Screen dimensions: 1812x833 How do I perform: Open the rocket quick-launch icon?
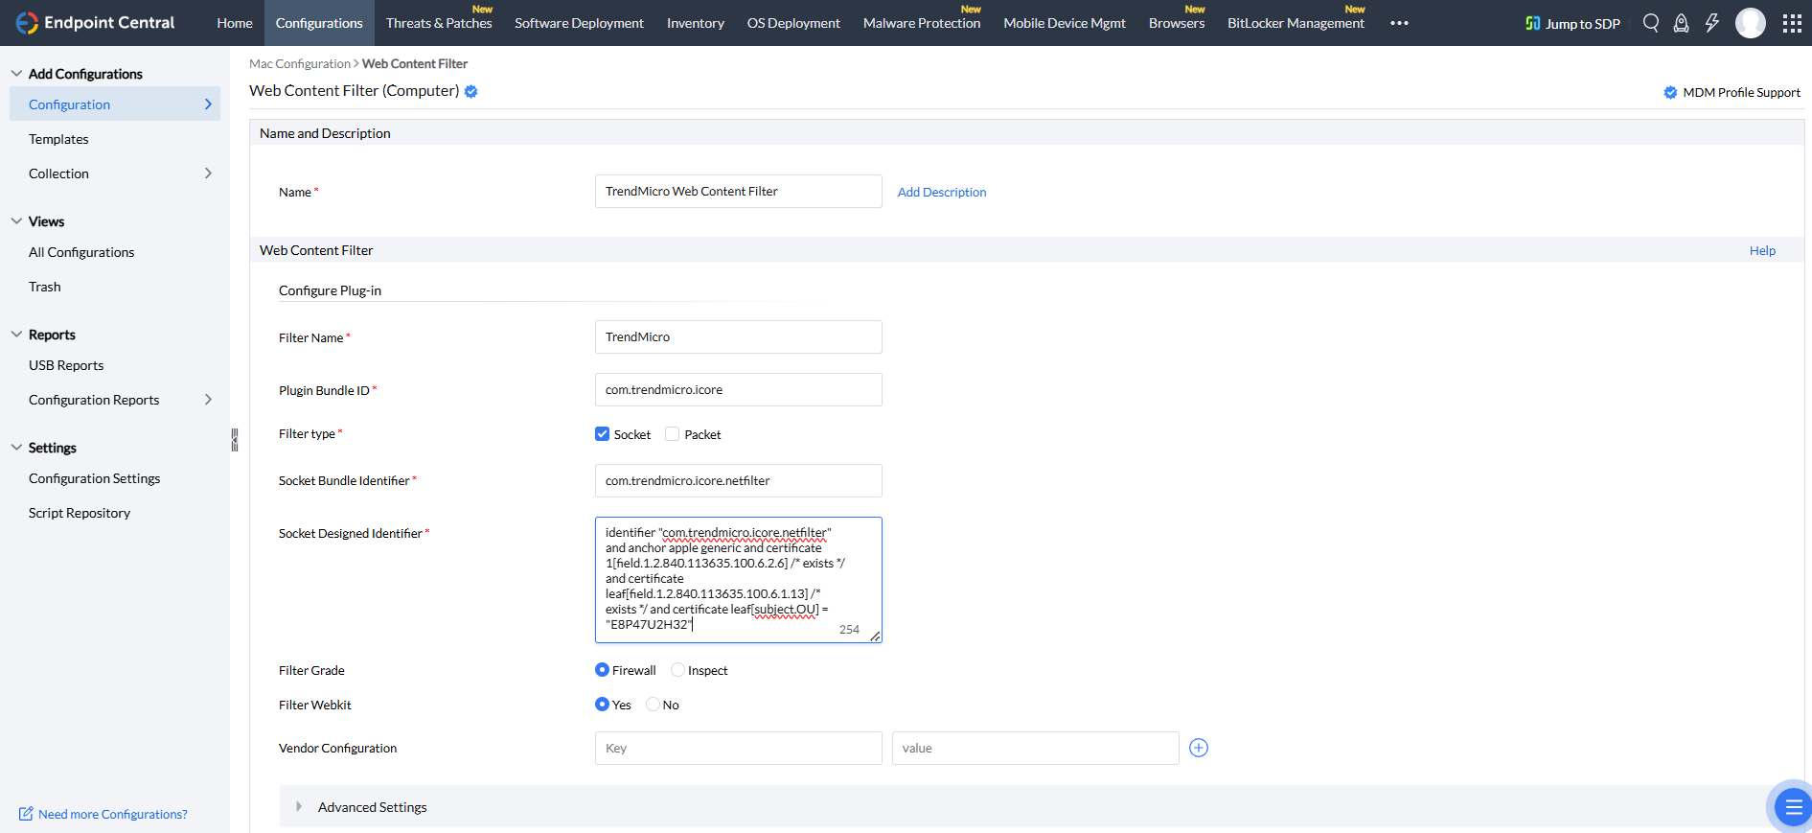pos(1681,23)
